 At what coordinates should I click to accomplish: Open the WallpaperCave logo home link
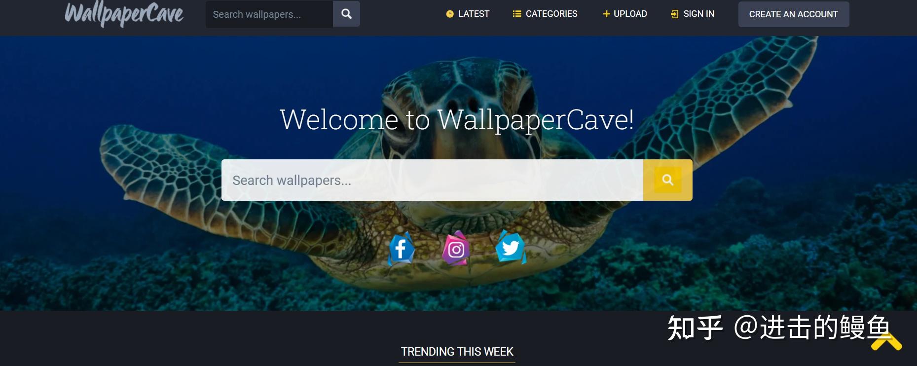pyautogui.click(x=124, y=14)
